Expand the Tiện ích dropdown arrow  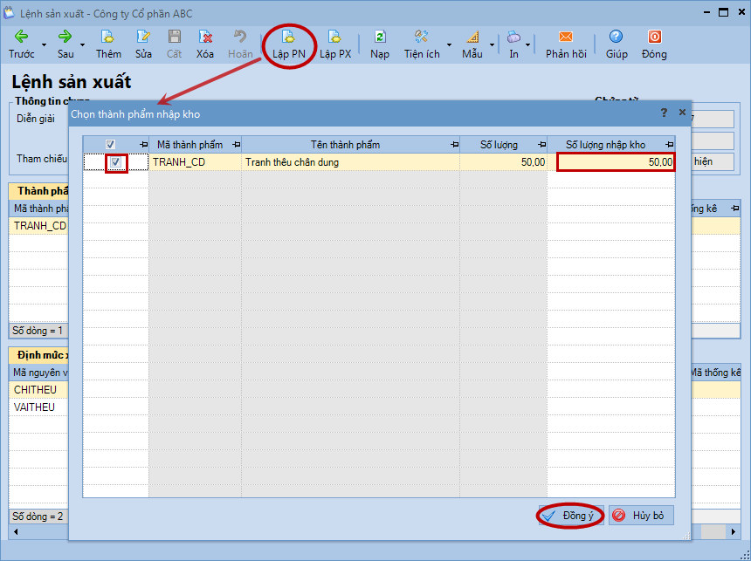point(450,45)
